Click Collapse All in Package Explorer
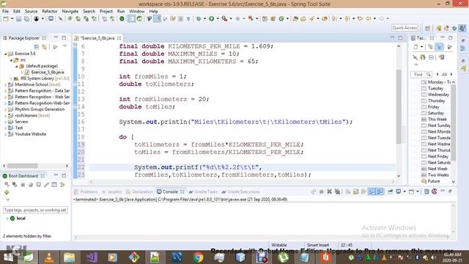The image size is (469, 264). tap(36, 47)
